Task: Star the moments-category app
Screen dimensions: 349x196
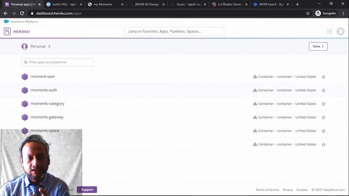Action: coord(323,104)
